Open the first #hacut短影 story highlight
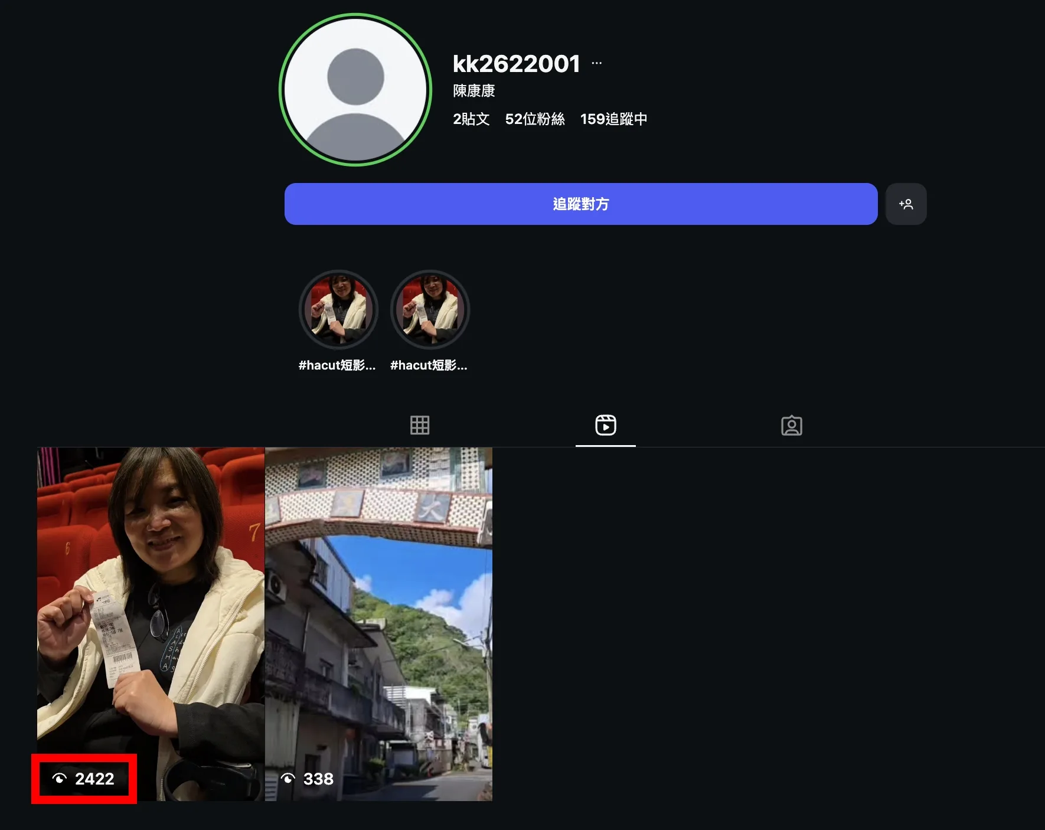The height and width of the screenshot is (830, 1045). coord(338,309)
